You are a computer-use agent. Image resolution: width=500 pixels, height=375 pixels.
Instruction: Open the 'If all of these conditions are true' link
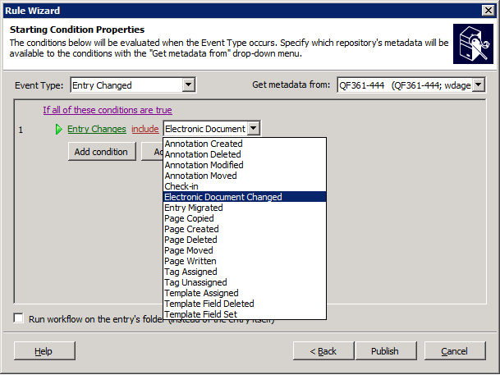[108, 110]
